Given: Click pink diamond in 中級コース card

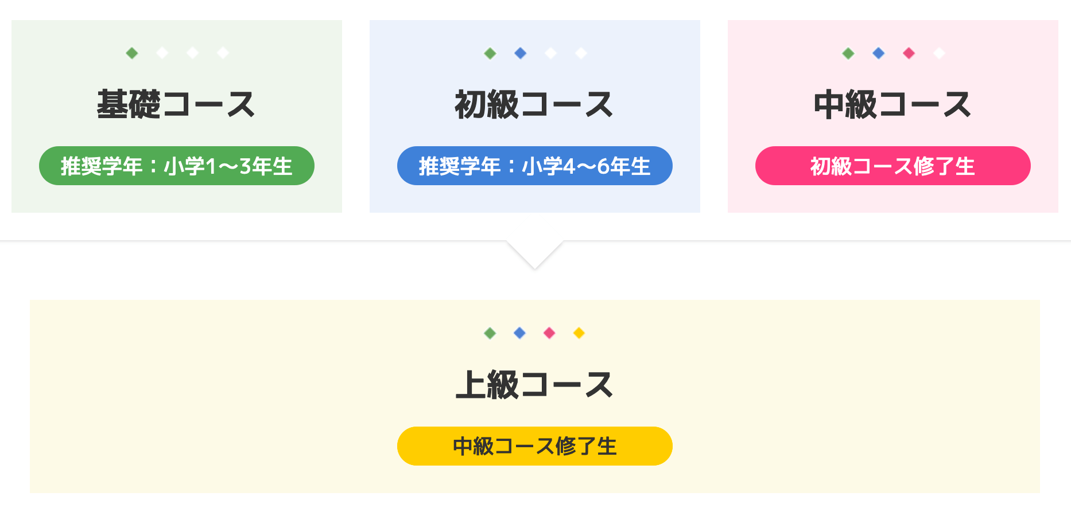Looking at the screenshot, I should point(909,53).
